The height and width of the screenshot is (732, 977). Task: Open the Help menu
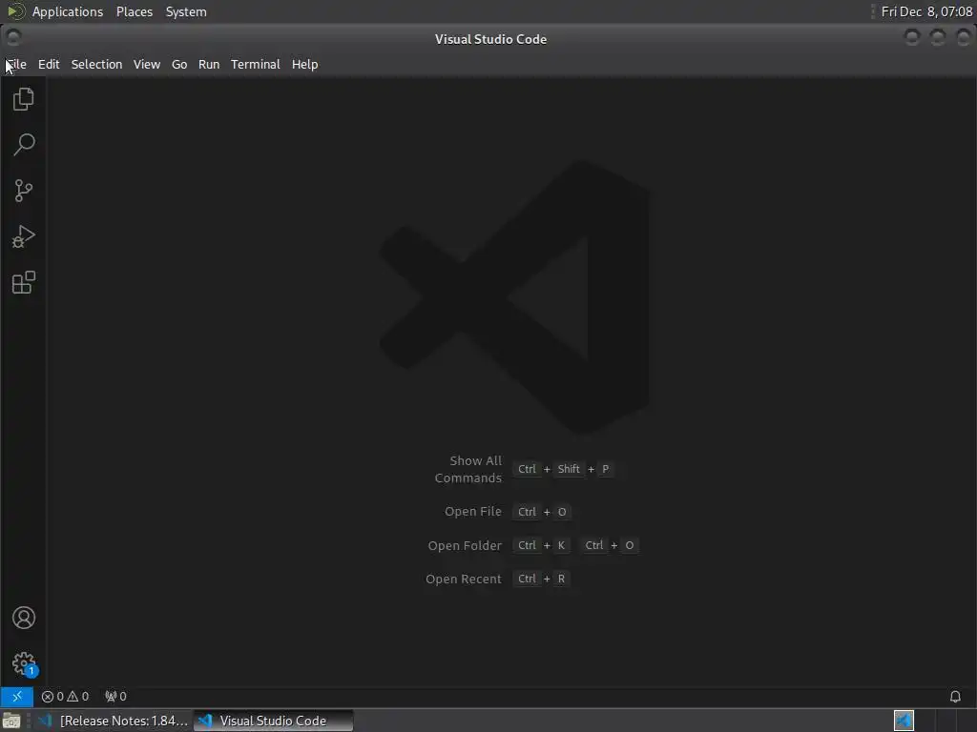pos(304,64)
